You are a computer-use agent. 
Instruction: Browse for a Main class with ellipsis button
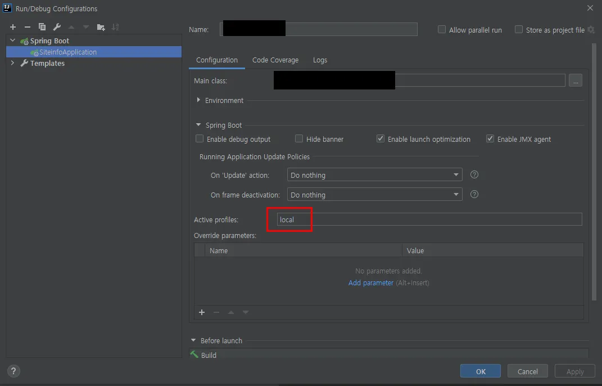(575, 80)
